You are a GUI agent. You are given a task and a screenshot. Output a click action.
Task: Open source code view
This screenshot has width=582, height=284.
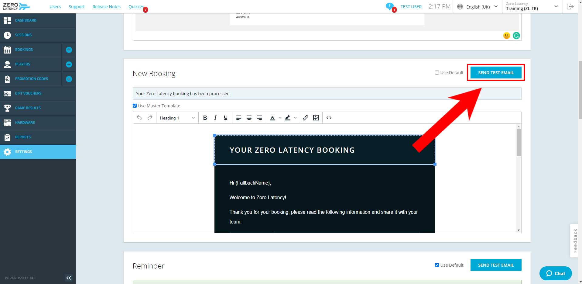point(329,118)
